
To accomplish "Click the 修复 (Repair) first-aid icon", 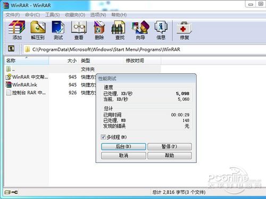I will tap(185, 30).
